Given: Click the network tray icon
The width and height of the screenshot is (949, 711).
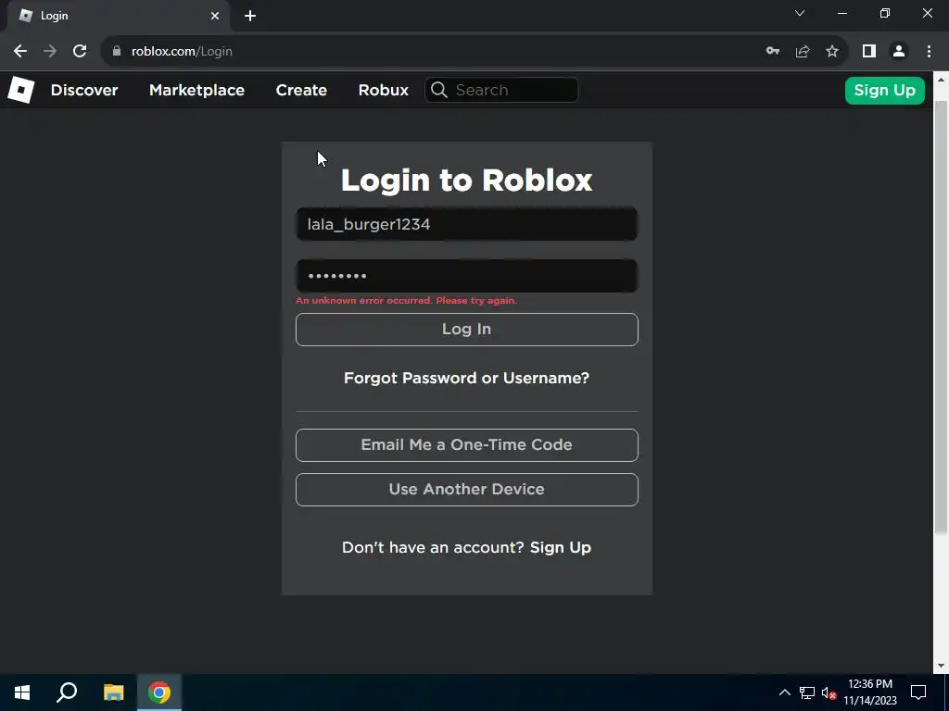Looking at the screenshot, I should coord(807,692).
